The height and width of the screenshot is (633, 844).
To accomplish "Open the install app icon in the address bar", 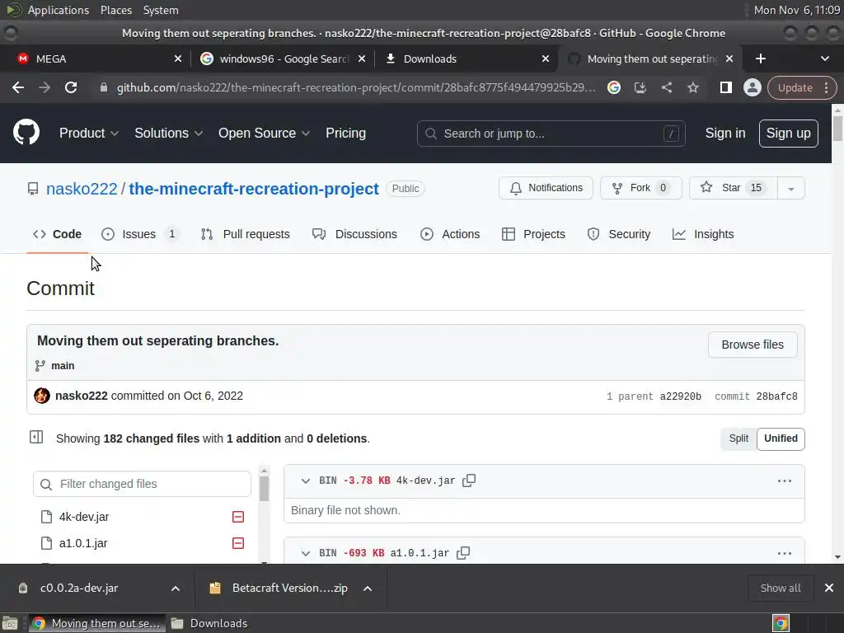I will 640,87.
